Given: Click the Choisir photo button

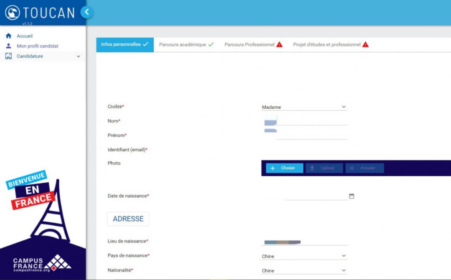Looking at the screenshot, I should (x=284, y=168).
